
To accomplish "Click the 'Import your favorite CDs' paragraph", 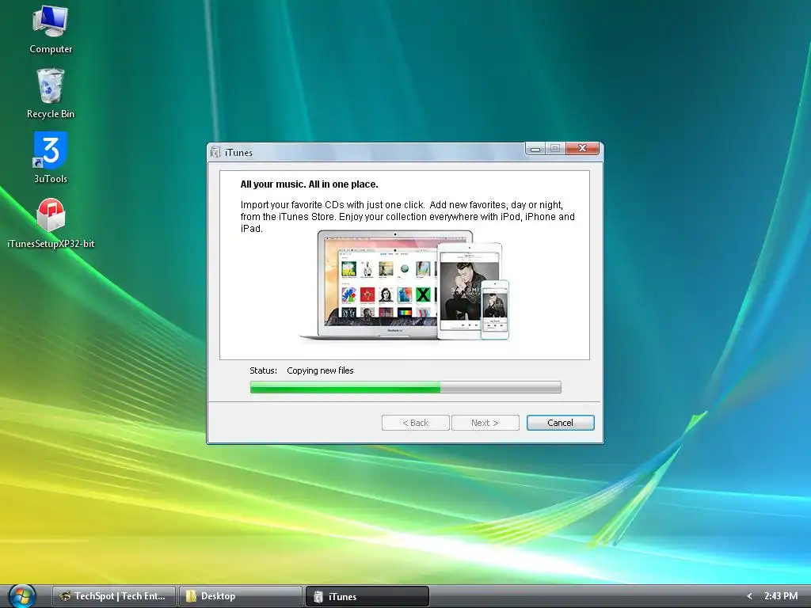I will (x=408, y=217).
